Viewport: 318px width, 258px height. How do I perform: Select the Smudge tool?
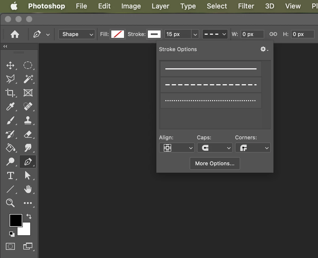point(28,148)
